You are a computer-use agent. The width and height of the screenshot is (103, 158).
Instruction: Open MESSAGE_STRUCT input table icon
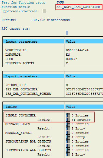click(x=68, y=133)
